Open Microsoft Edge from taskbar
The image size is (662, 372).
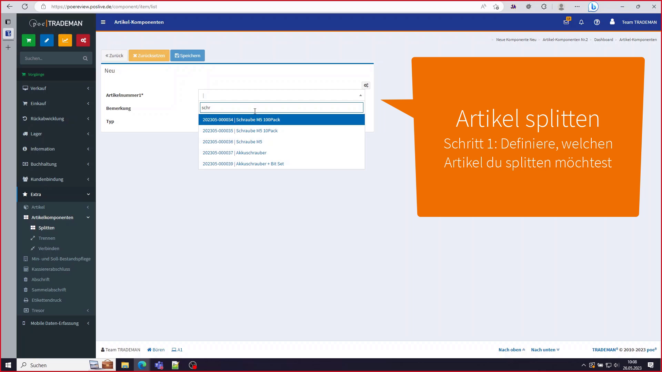(x=142, y=365)
